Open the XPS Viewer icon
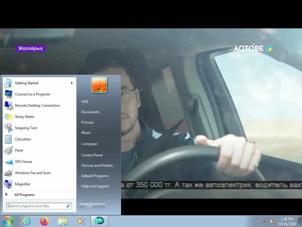Image resolution: width=302 pixels, height=227 pixels. tap(9, 162)
